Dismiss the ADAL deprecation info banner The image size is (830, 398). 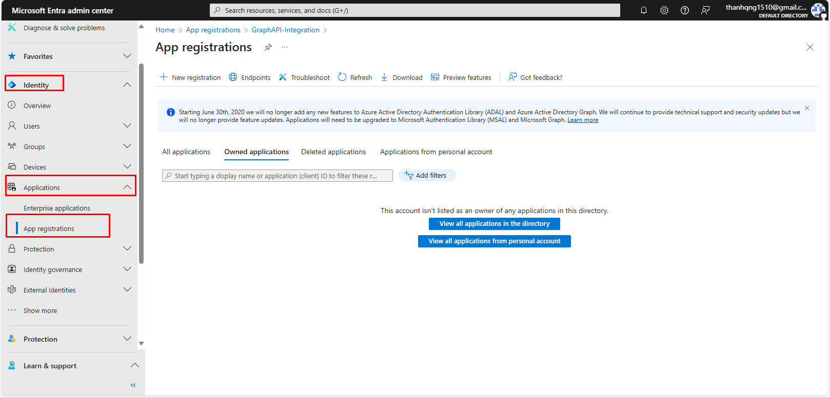(807, 108)
